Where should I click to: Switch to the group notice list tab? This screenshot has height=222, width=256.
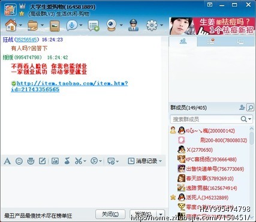click(210, 41)
